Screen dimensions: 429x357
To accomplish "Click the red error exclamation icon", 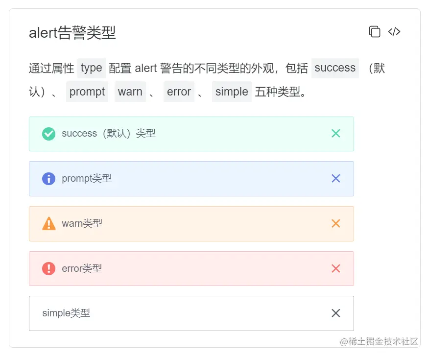I will [48, 268].
